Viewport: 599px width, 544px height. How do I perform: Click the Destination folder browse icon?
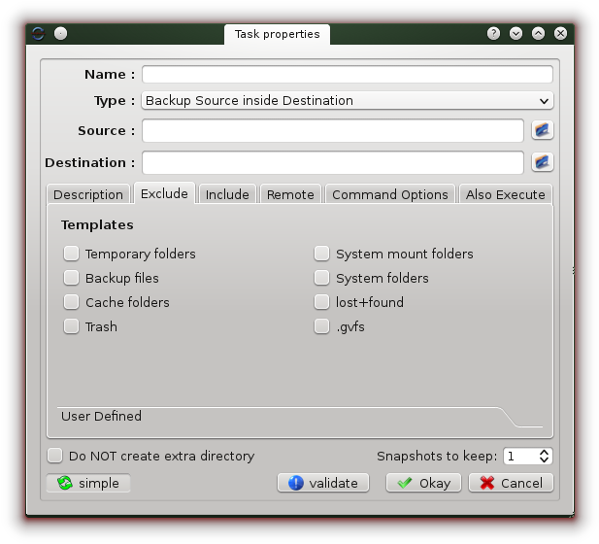542,162
